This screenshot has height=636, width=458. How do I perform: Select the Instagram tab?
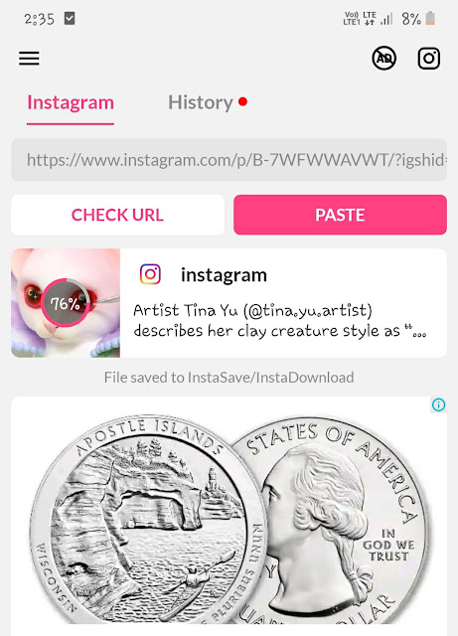(71, 102)
